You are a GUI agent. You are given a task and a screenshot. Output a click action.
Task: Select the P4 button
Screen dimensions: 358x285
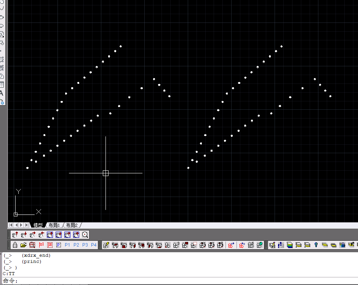[x=94, y=245]
